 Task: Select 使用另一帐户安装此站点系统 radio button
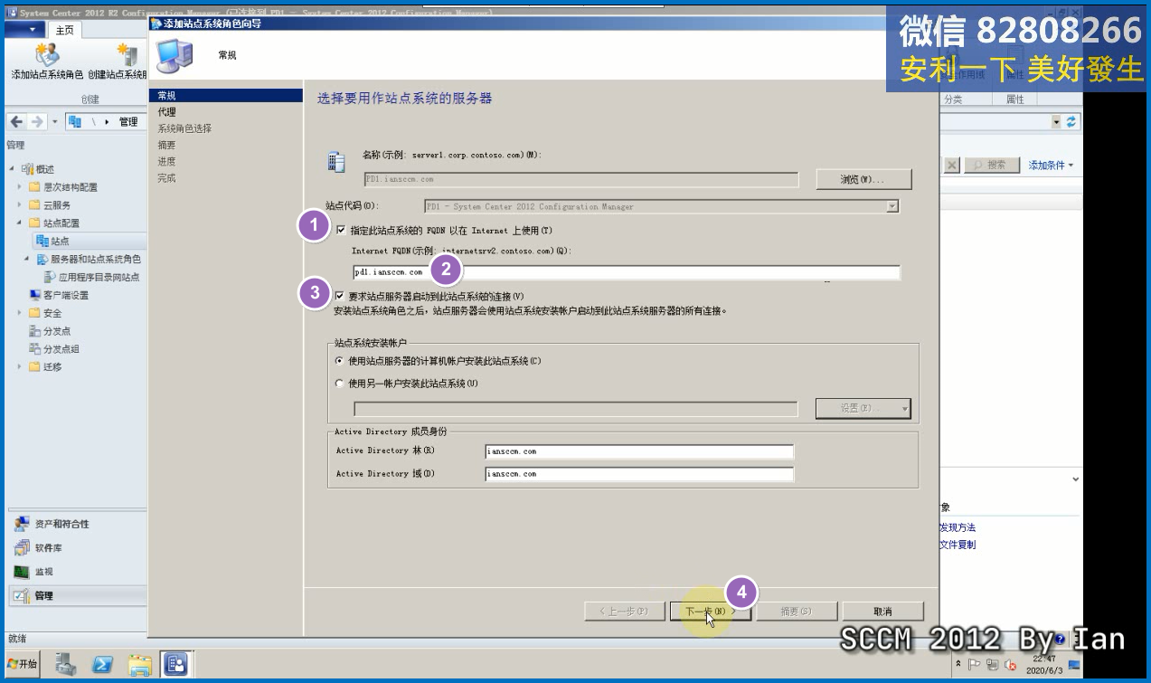[340, 384]
